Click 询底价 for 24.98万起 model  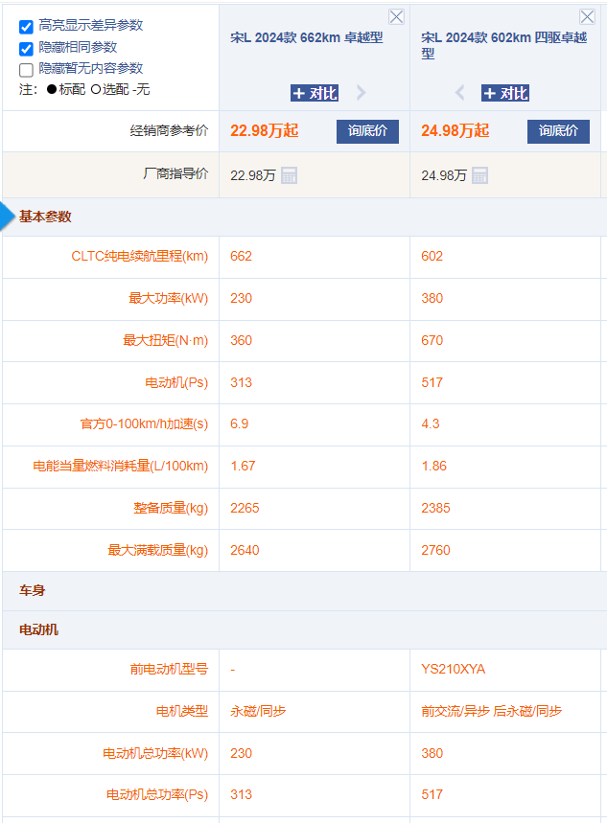(x=558, y=131)
